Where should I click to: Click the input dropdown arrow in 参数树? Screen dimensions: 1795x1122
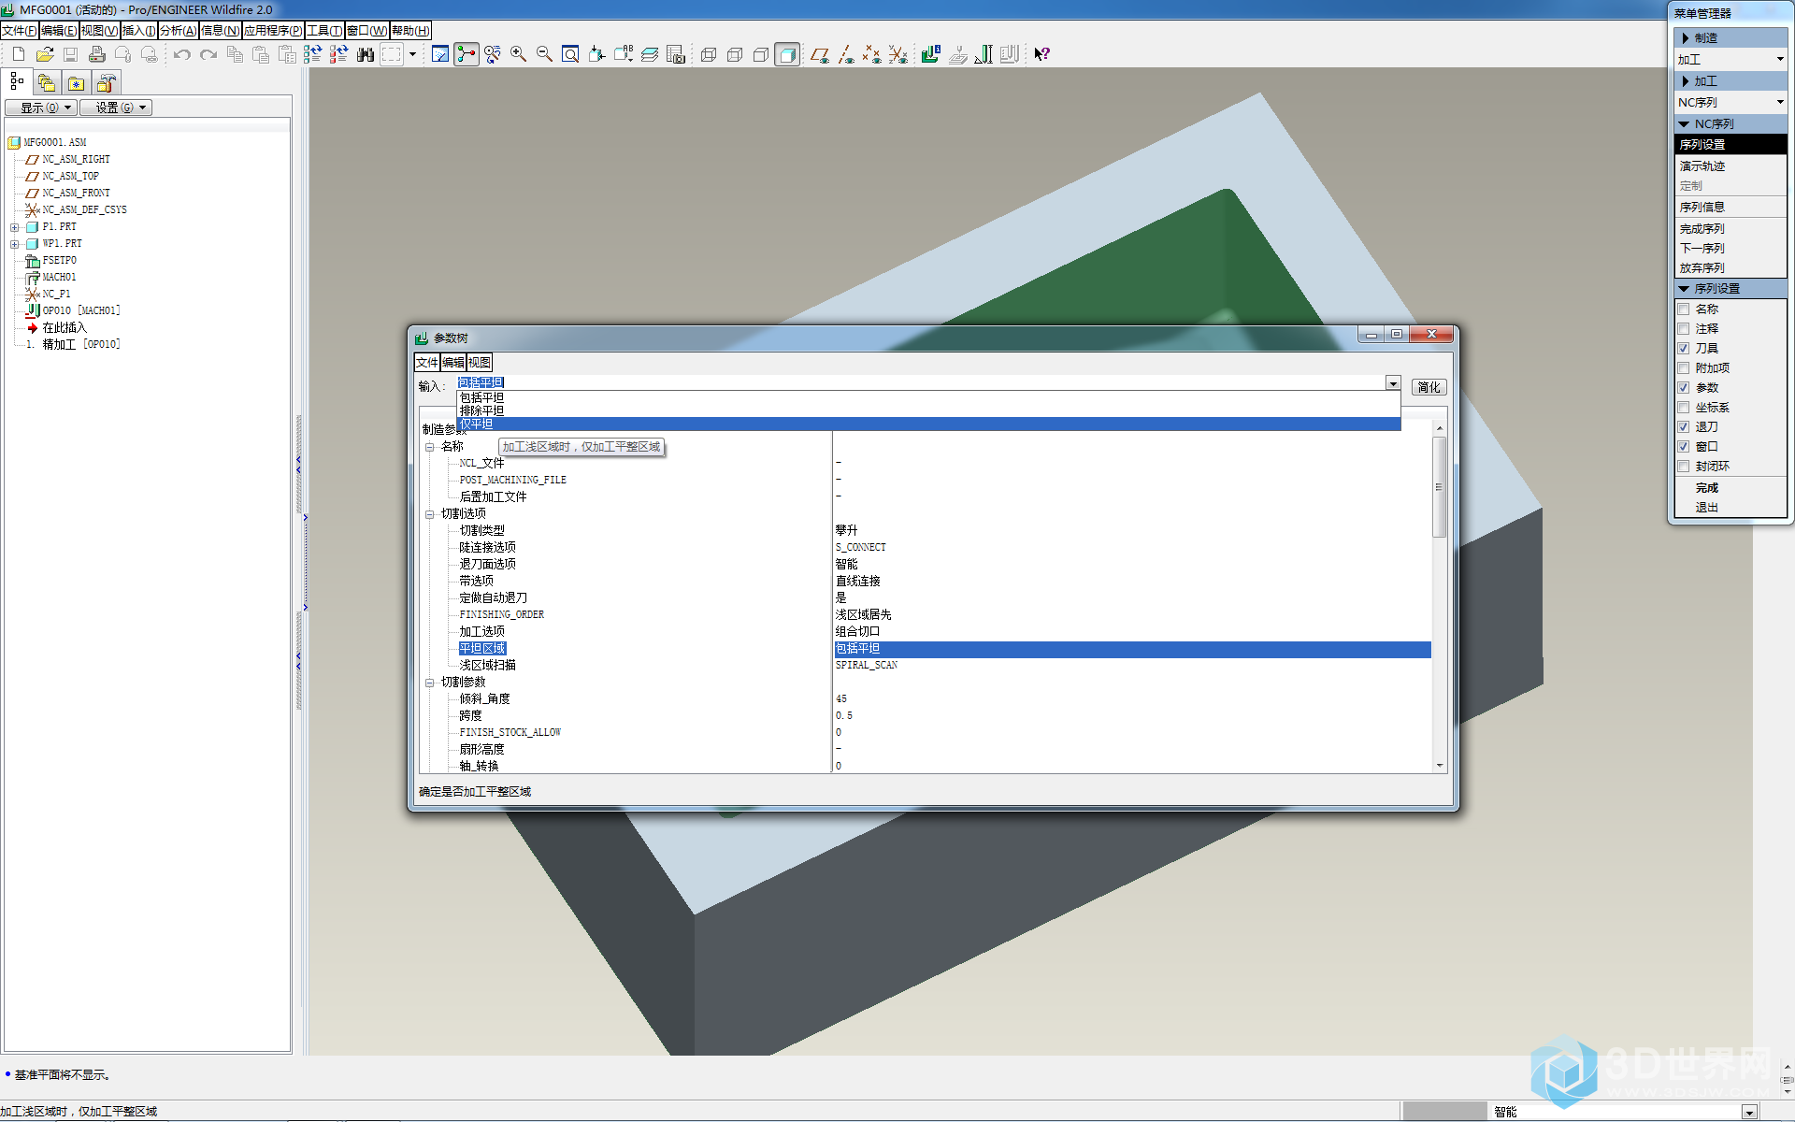1393,383
